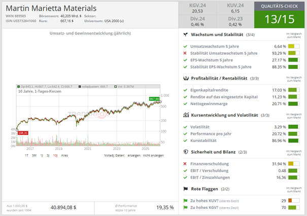
Task: Click the red X beside Stabilität Umsatzwachstum 5 Jahre
Action: pyautogui.click(x=186, y=53)
